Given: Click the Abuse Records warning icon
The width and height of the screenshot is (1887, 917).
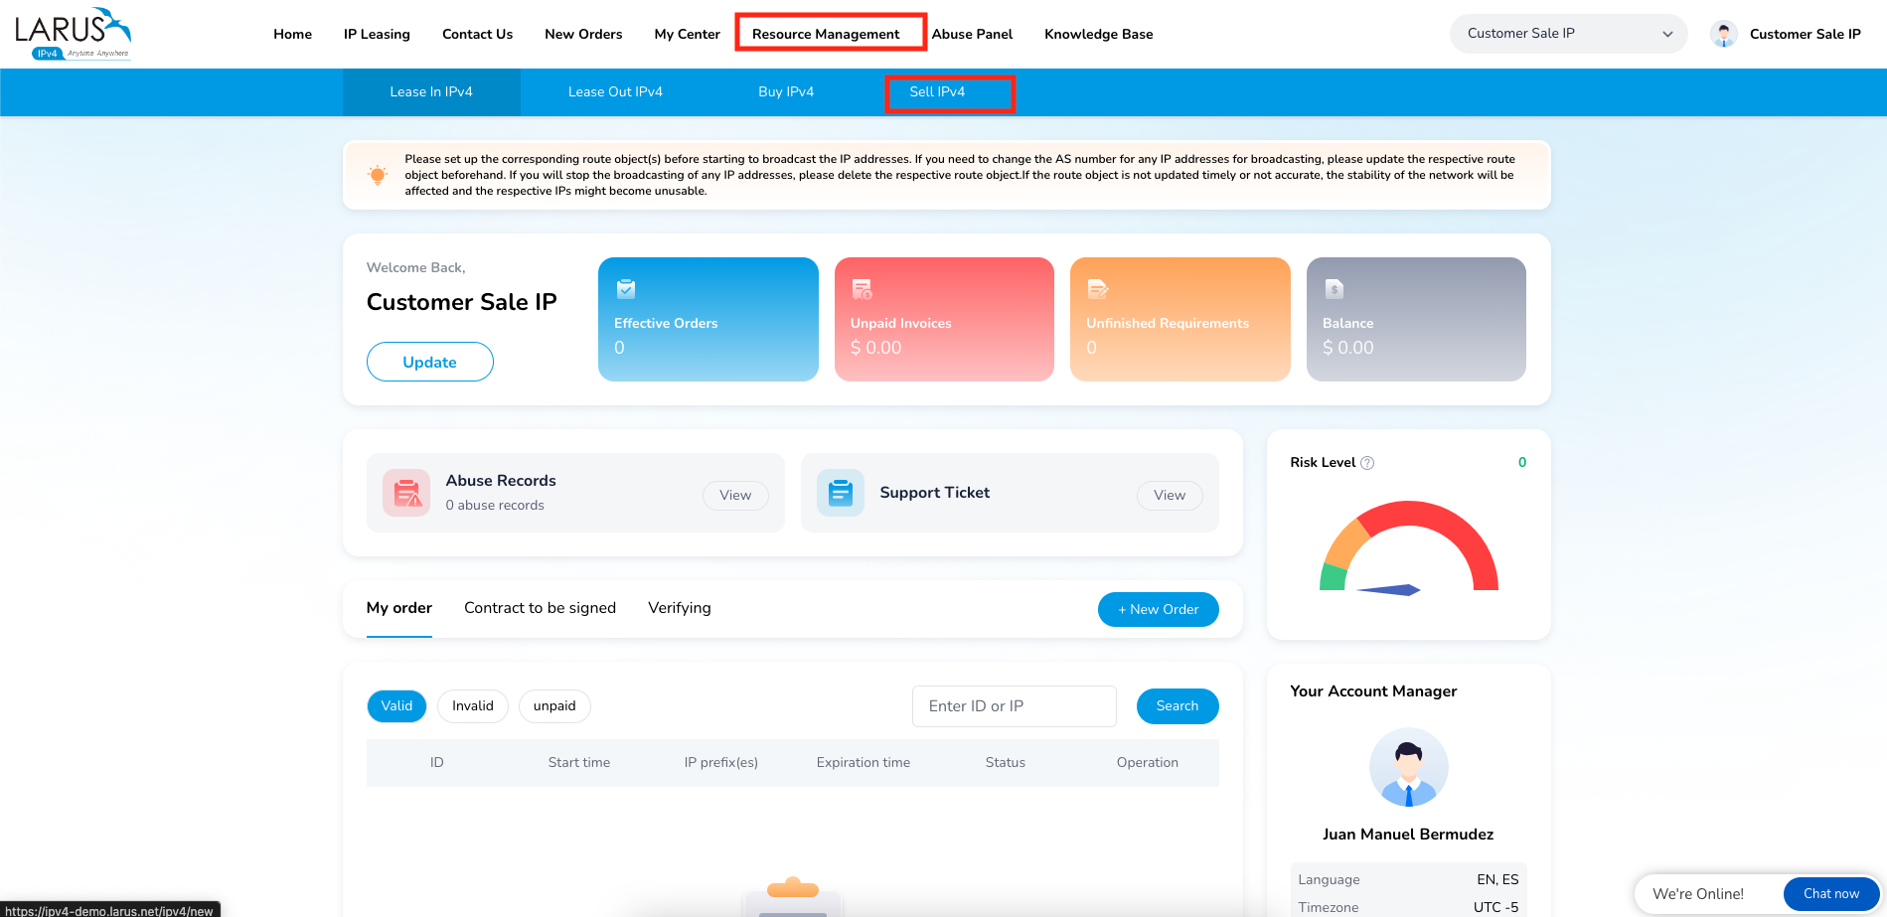Looking at the screenshot, I should [406, 493].
